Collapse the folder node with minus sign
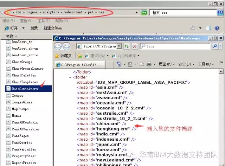 70,77
